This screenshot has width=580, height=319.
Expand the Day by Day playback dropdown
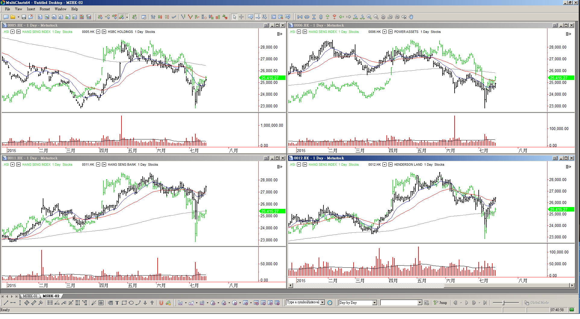pos(374,303)
